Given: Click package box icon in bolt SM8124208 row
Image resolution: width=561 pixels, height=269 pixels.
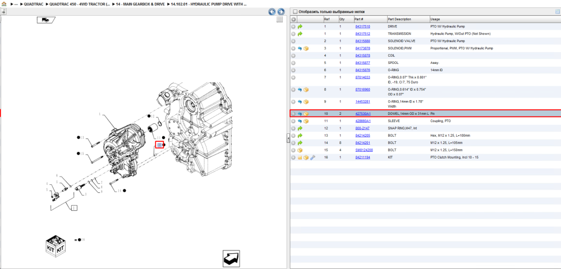Looking at the screenshot, I should (x=300, y=150).
